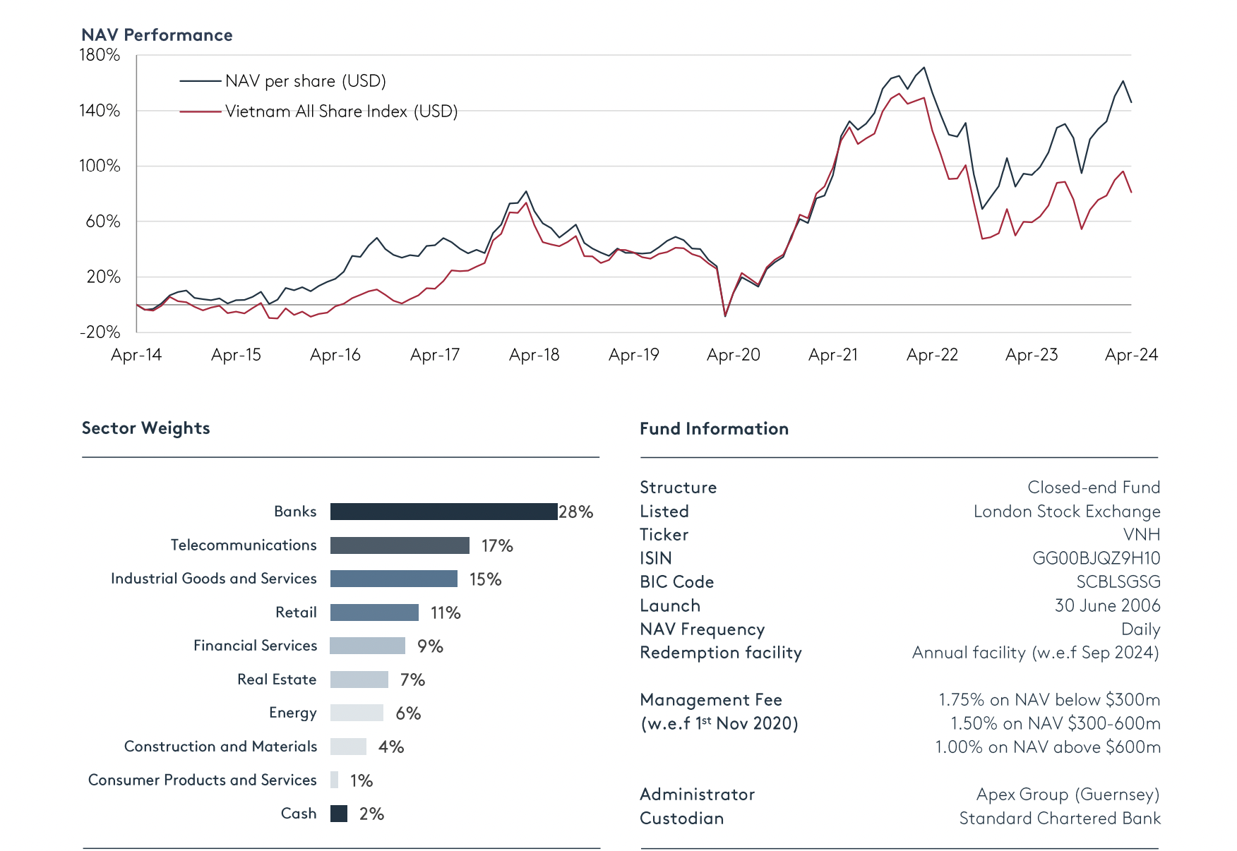
Task: Select the Banks sector bar
Action: (443, 512)
